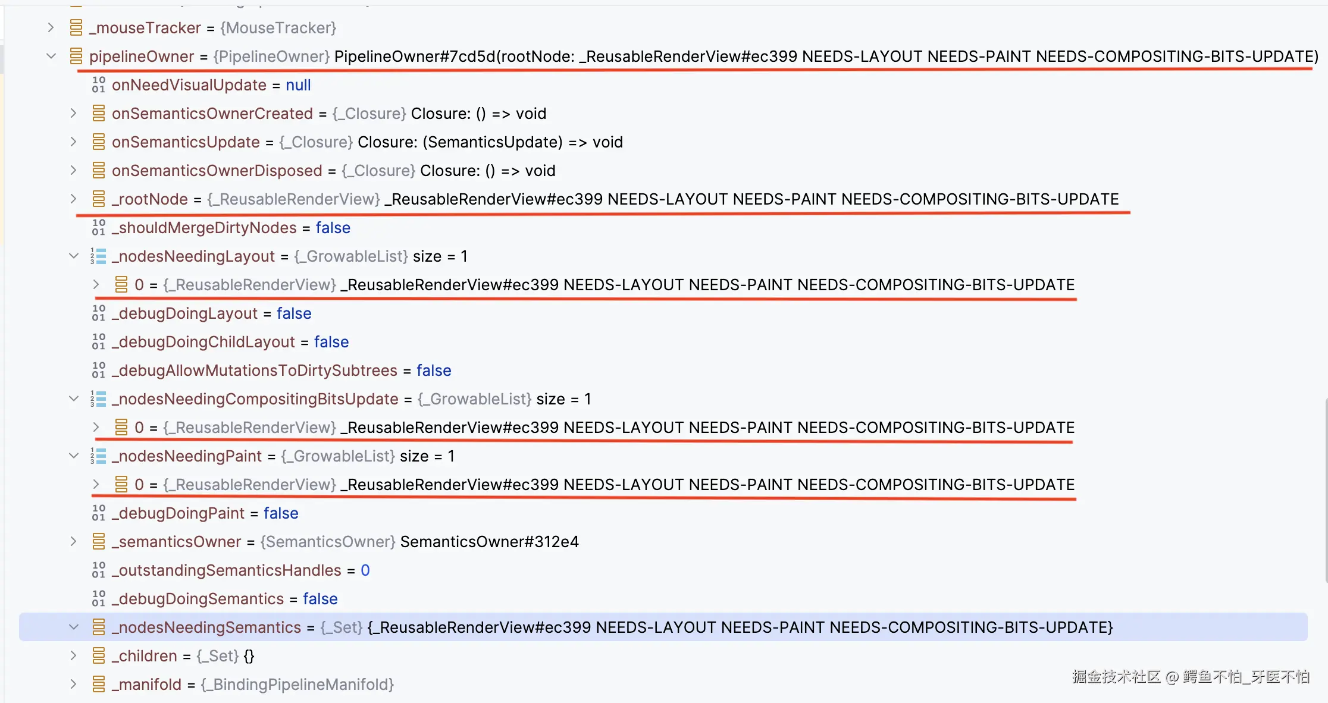Screen dimensions: 1328x703
Task: Expand the onSemanticsUpdate closure
Action: [73, 142]
